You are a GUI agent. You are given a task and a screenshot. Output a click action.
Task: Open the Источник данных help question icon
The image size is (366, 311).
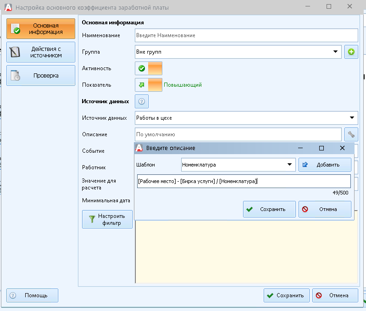[x=142, y=101]
